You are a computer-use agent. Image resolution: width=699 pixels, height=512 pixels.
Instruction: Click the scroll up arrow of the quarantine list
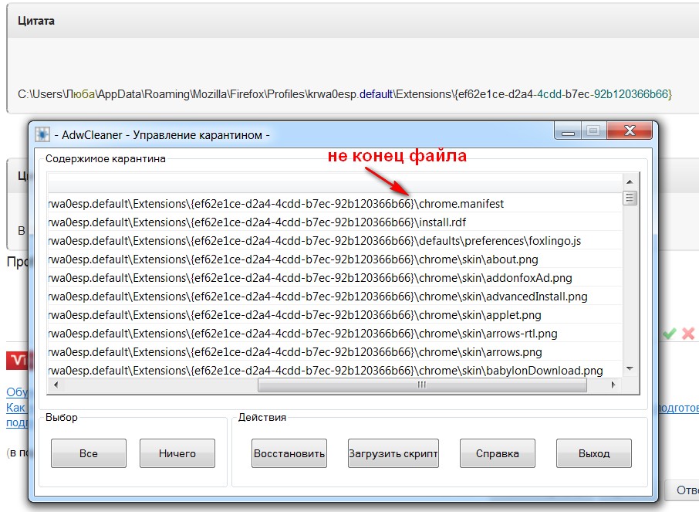tap(630, 181)
